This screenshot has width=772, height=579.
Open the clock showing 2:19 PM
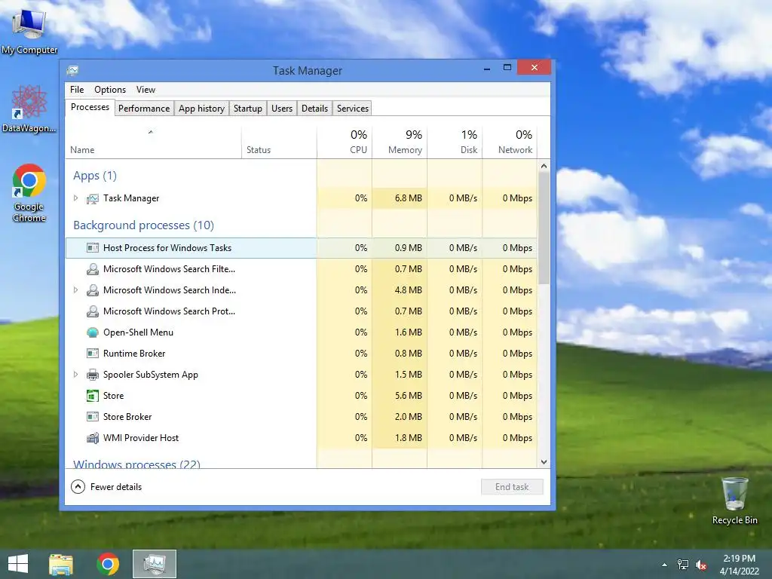pos(739,565)
